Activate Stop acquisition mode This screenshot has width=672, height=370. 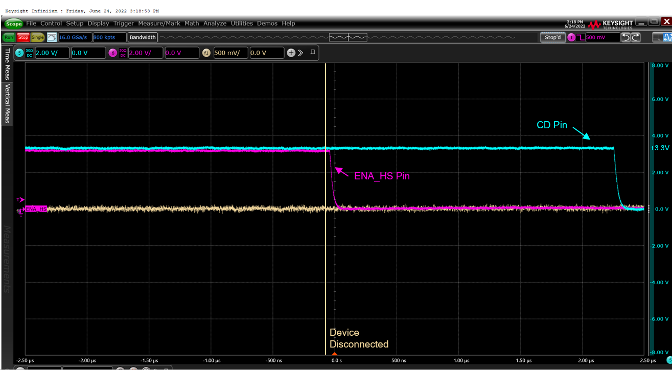pyautogui.click(x=22, y=37)
